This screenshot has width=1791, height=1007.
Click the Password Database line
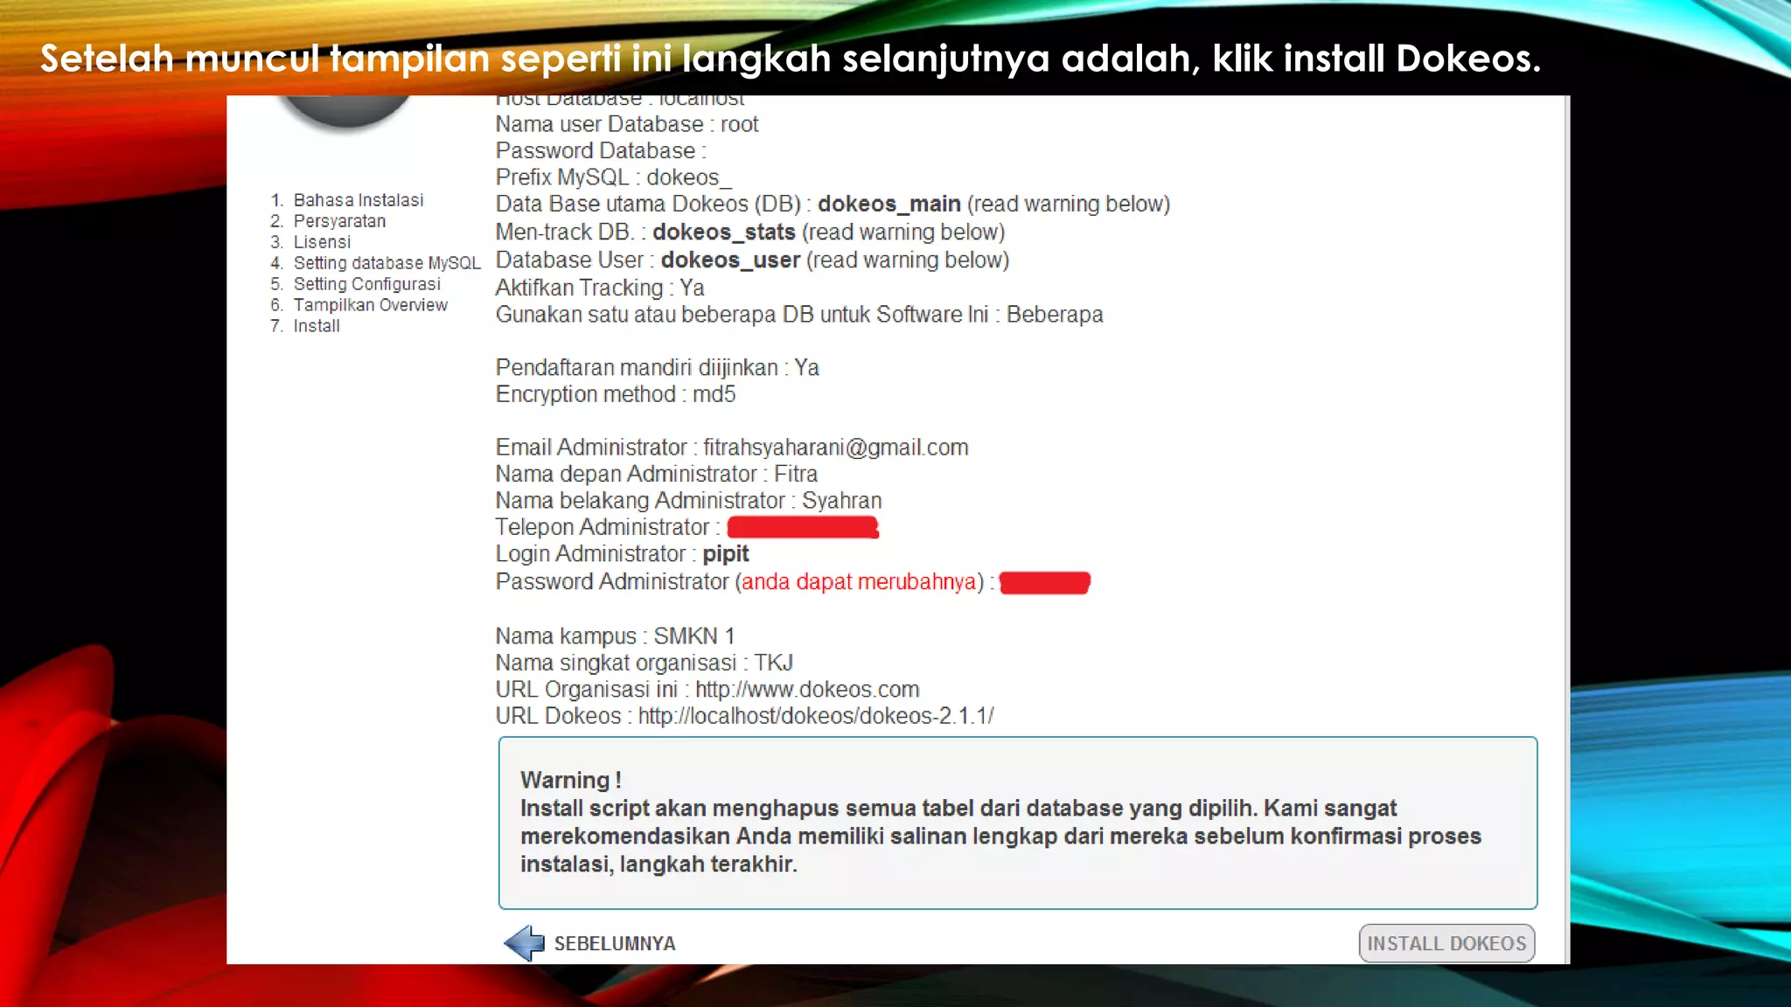point(602,151)
